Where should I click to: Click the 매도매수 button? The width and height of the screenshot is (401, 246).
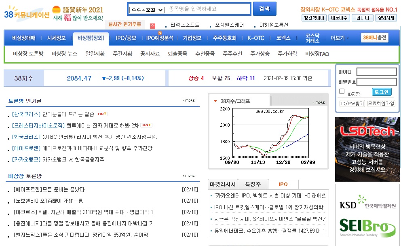coord(339,18)
